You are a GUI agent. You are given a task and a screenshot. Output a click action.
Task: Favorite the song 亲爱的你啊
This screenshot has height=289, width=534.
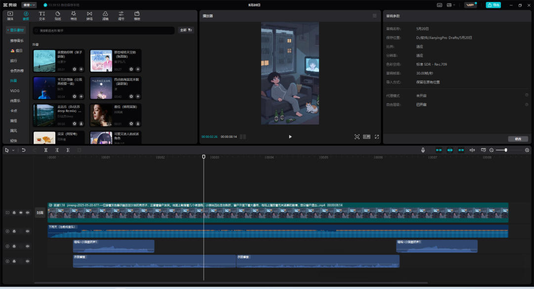click(75, 69)
